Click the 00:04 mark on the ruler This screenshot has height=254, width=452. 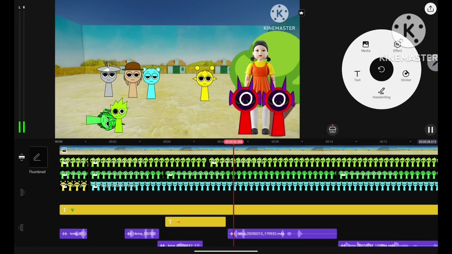pos(167,142)
